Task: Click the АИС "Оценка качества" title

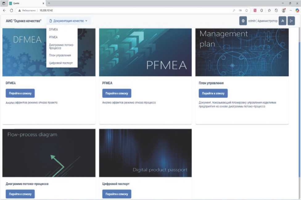Action: coord(24,21)
